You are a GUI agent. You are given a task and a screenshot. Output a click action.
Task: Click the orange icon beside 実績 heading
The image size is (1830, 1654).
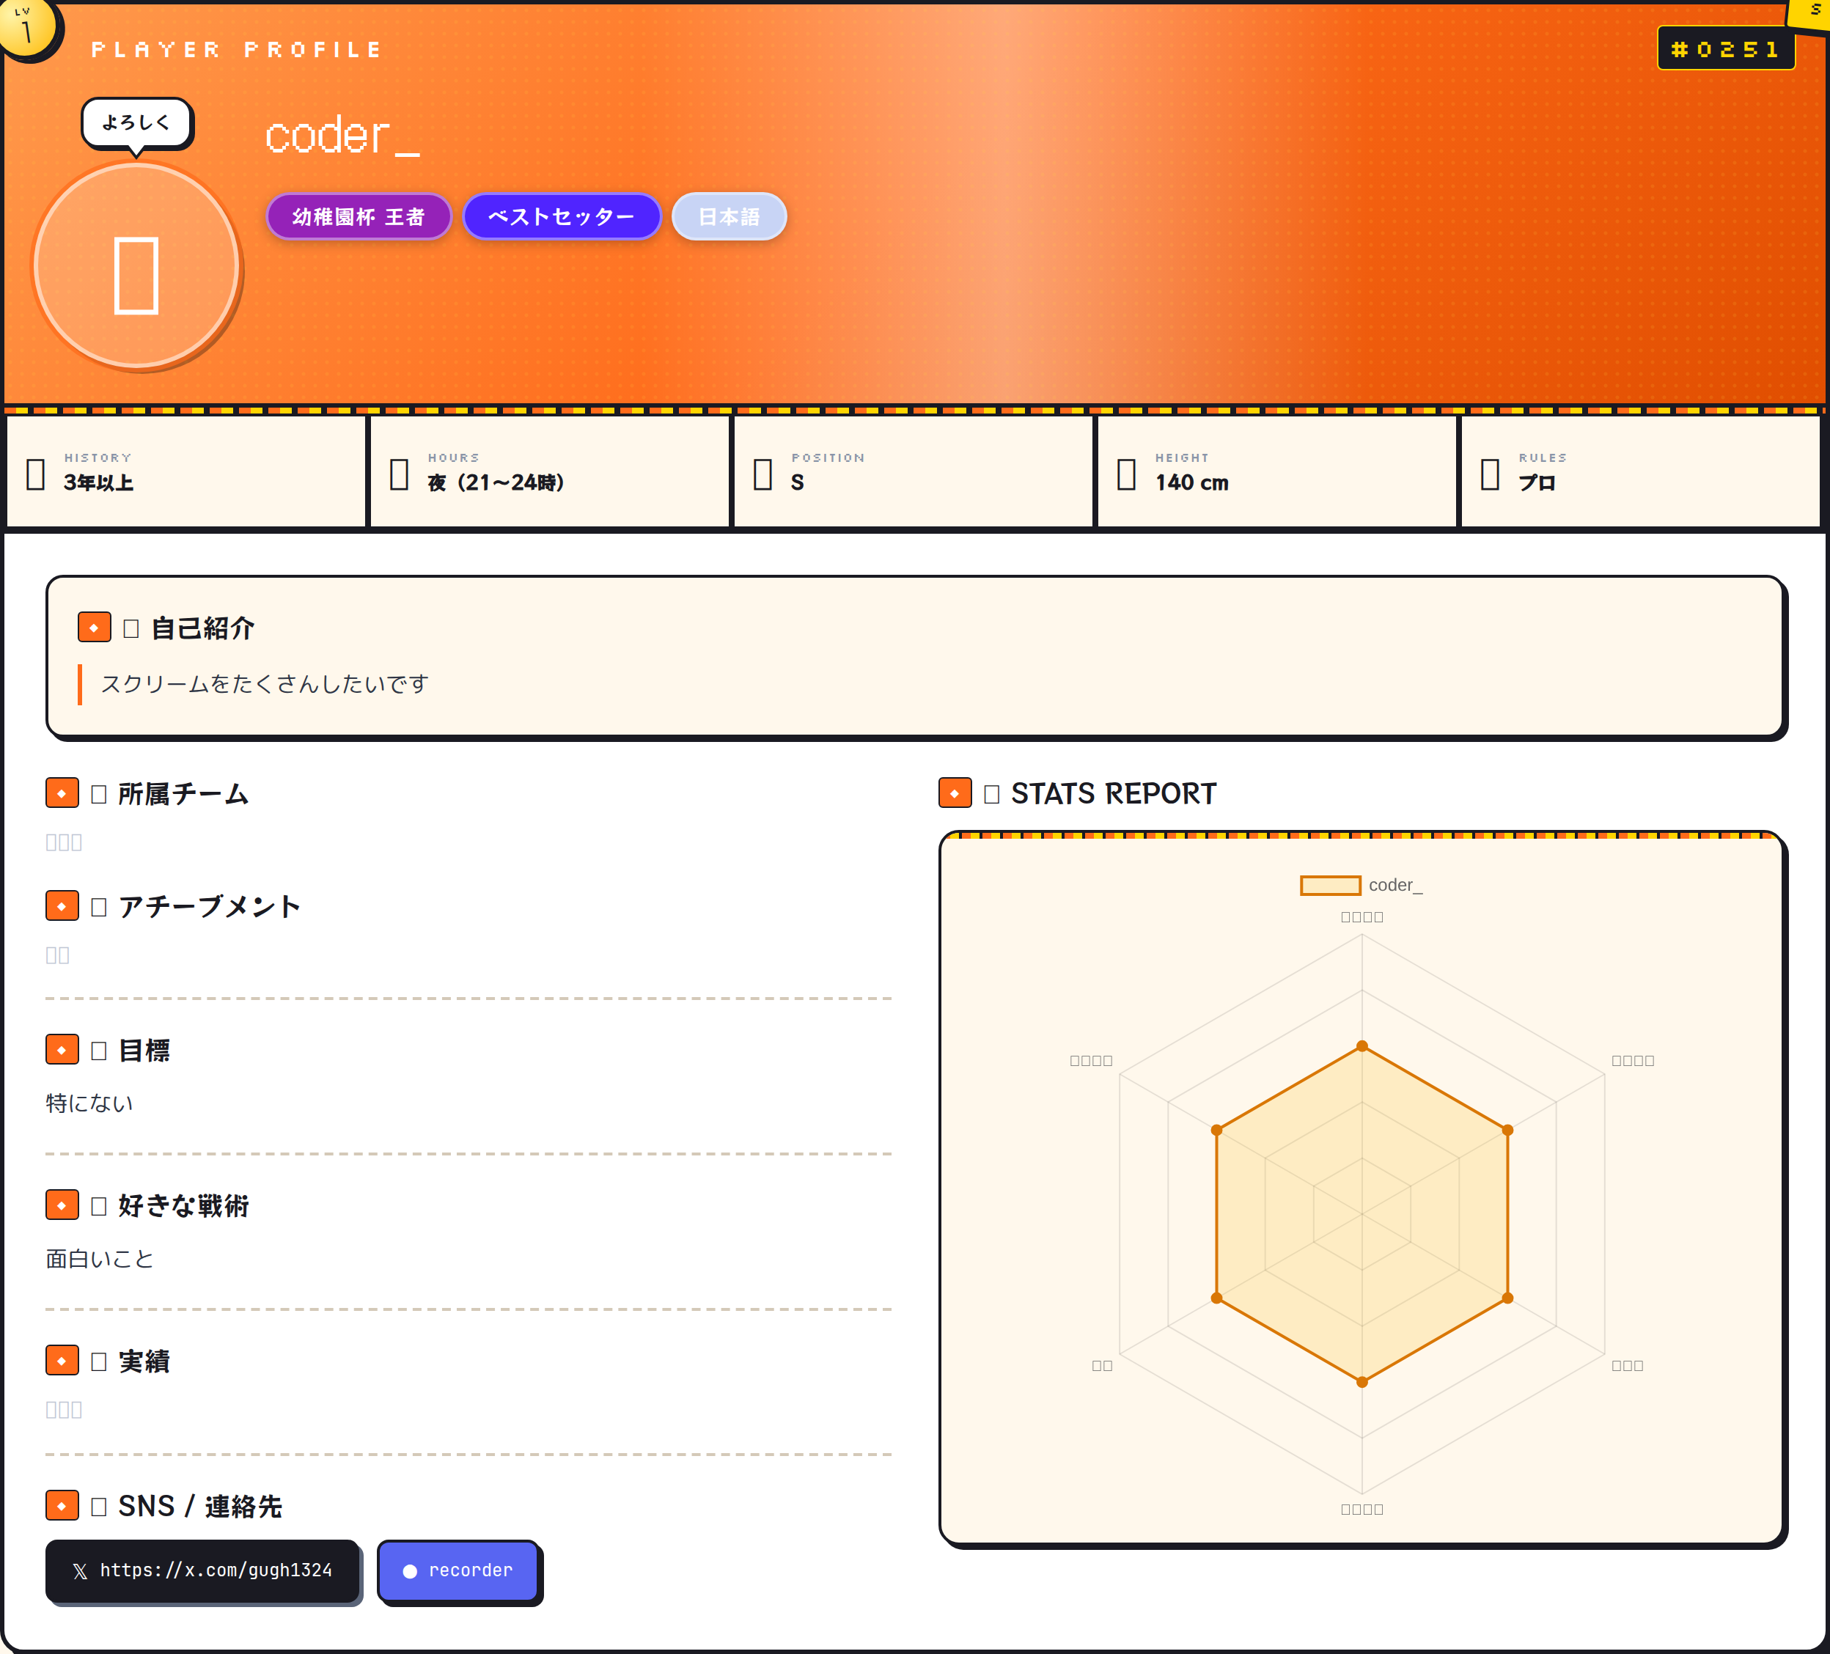(62, 1360)
